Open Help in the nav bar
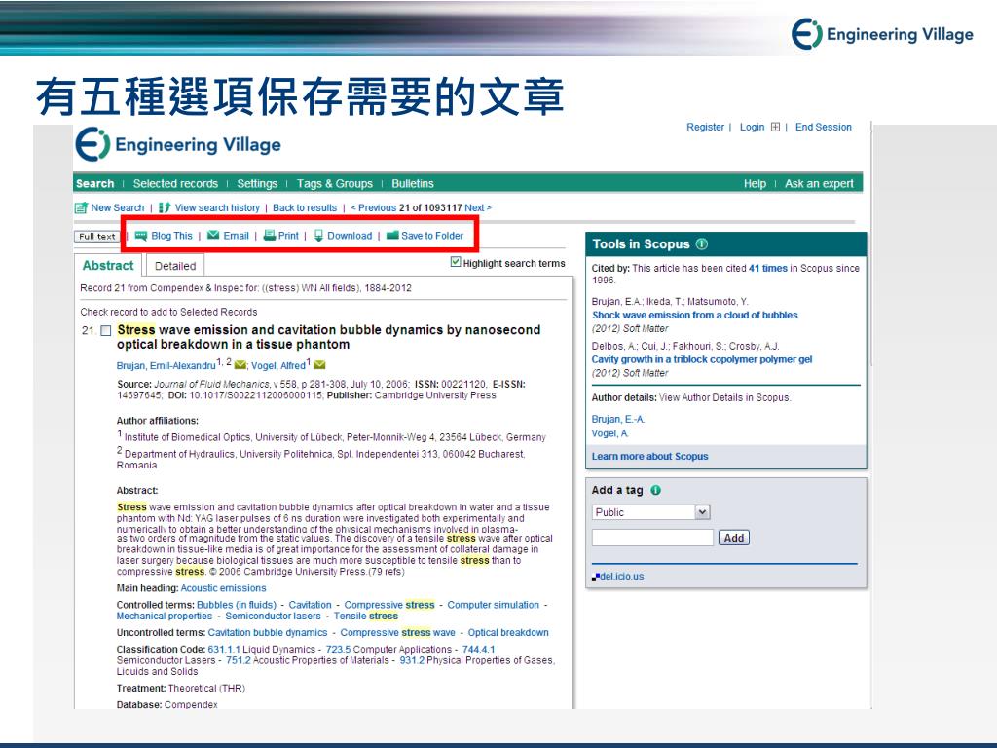Viewport: 997px width, 748px height. pos(755,183)
